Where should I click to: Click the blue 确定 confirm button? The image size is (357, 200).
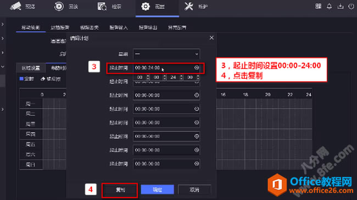[157, 190]
